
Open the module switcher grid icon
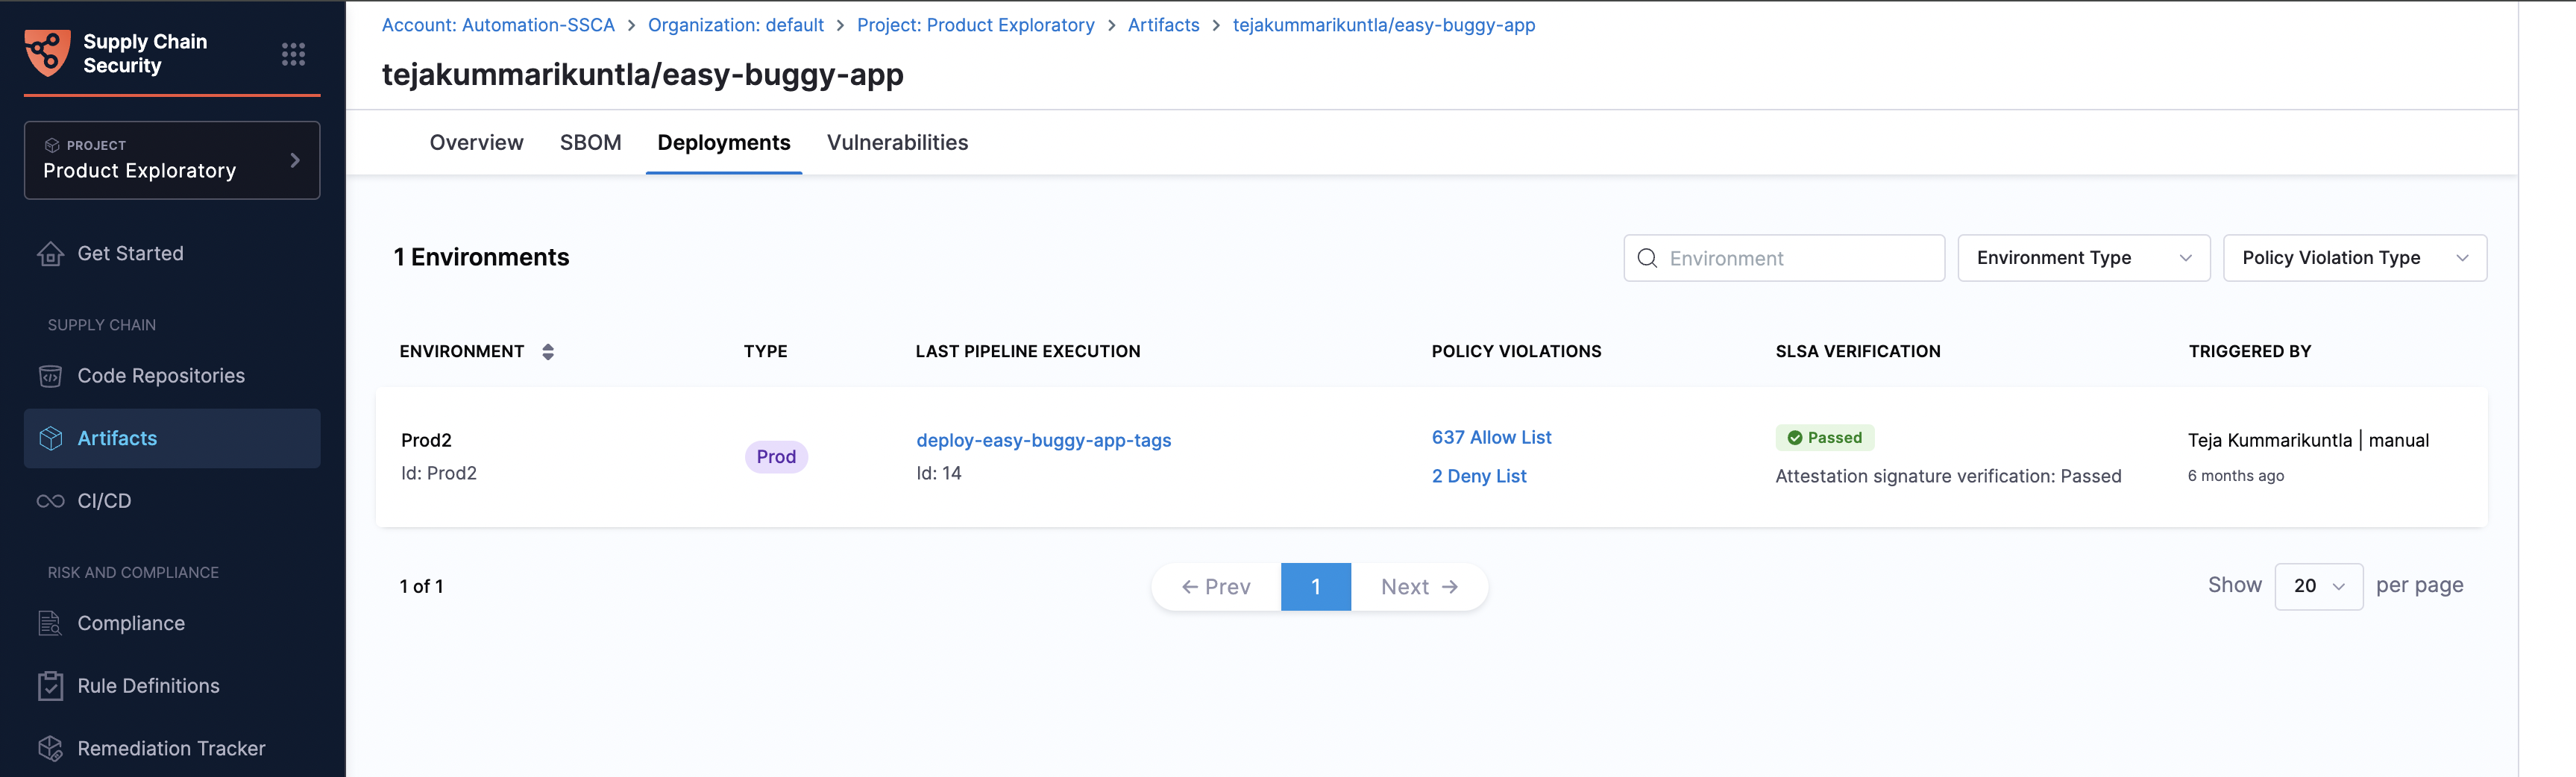(293, 54)
